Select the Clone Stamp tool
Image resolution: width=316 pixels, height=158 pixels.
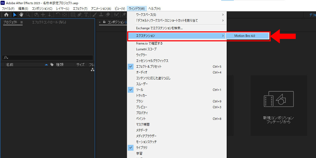(x=101, y=15)
